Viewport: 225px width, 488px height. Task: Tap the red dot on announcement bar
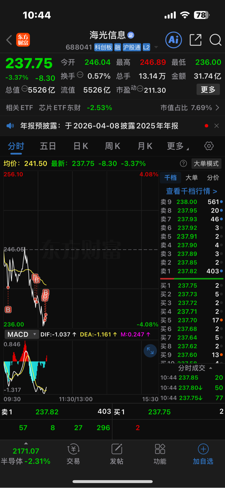pos(207,126)
